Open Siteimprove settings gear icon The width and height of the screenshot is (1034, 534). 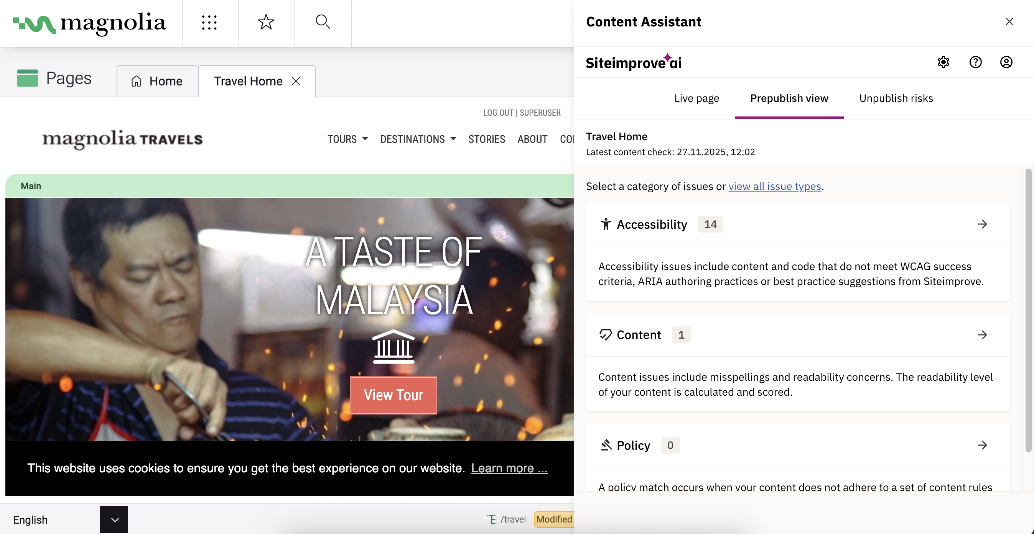pos(943,62)
